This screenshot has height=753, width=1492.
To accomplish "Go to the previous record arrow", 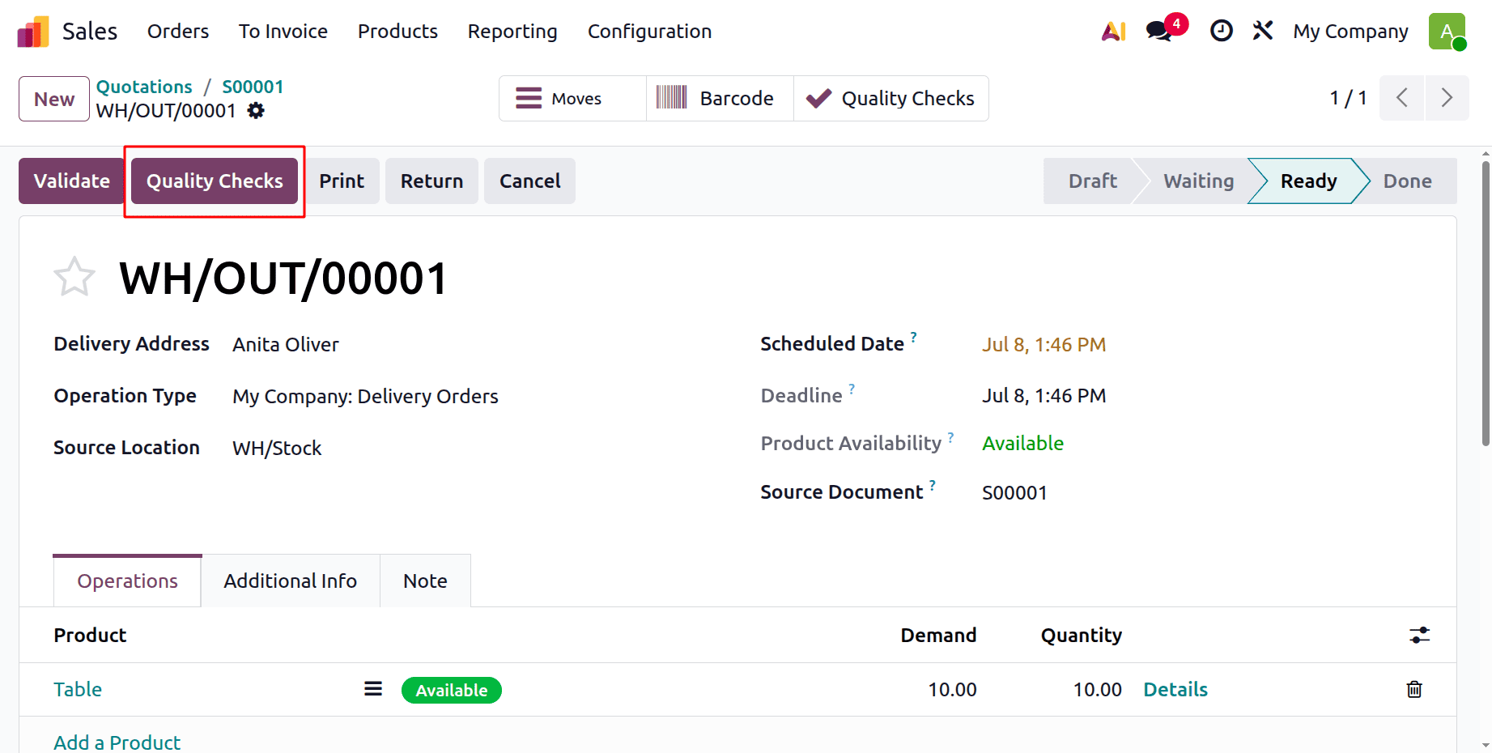I will pyautogui.click(x=1402, y=98).
